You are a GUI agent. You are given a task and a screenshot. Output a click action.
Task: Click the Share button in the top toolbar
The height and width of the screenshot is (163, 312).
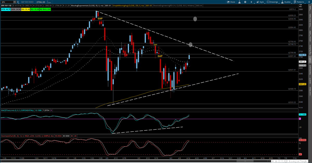click(x=231, y=2)
